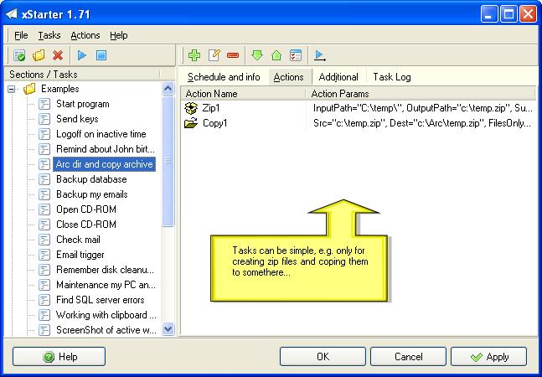
Task: Switch to Schedule and info tab
Action: (224, 77)
